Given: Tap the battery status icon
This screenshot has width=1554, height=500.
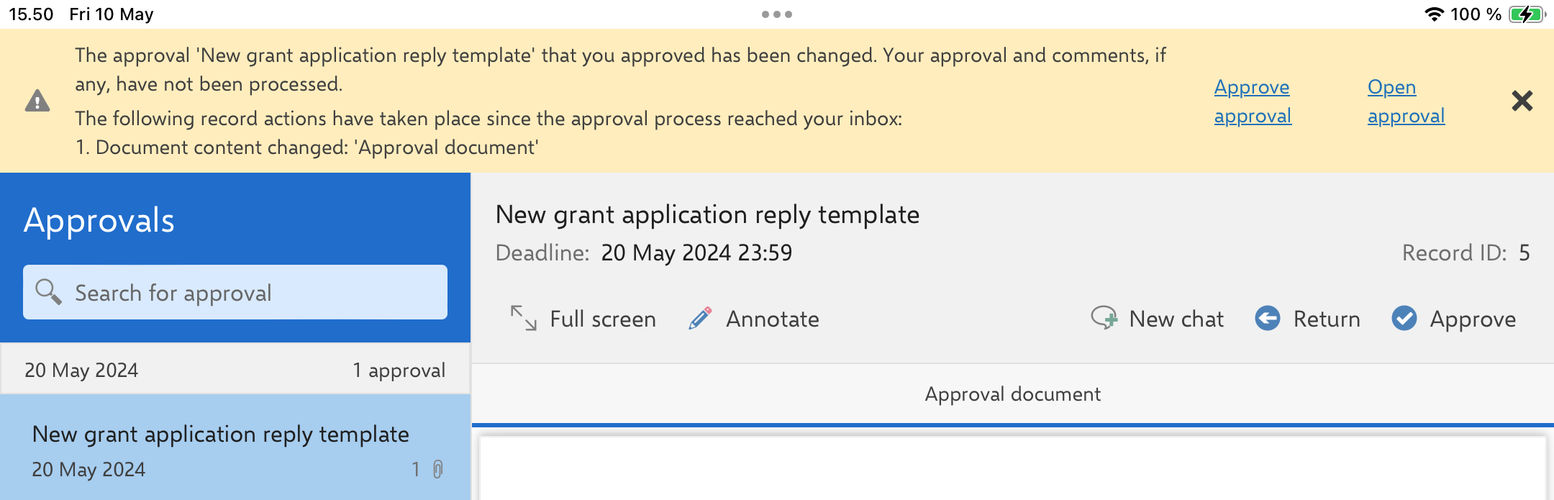Looking at the screenshot, I should coord(1527,14).
